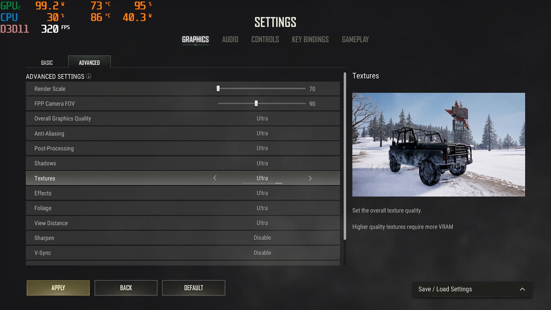Expand the Save / Load Settings chevron
The height and width of the screenshot is (310, 551).
[522, 289]
